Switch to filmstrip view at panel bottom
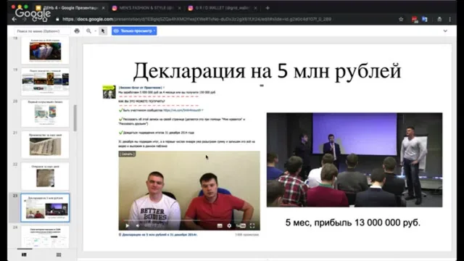464x261 pixels. (x=24, y=254)
